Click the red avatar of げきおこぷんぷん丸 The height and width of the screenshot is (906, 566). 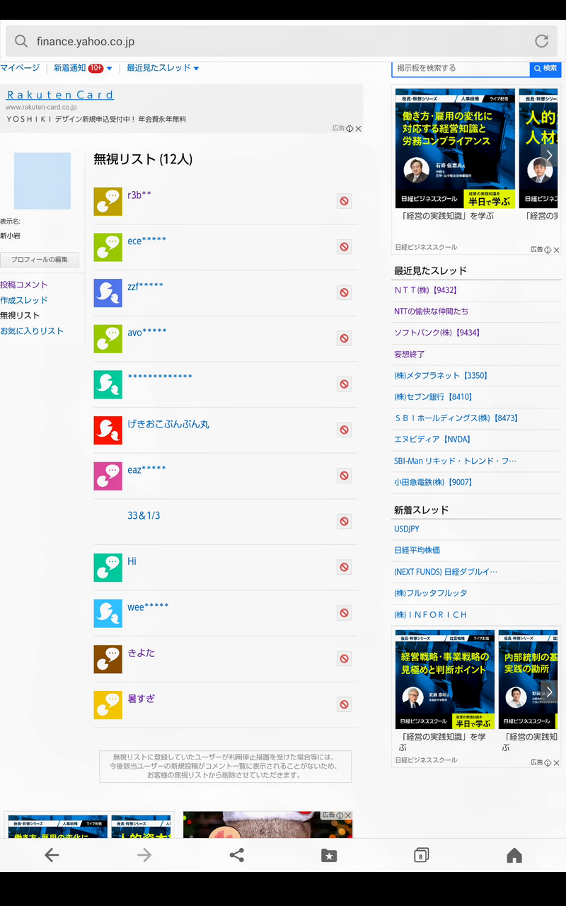(x=108, y=430)
